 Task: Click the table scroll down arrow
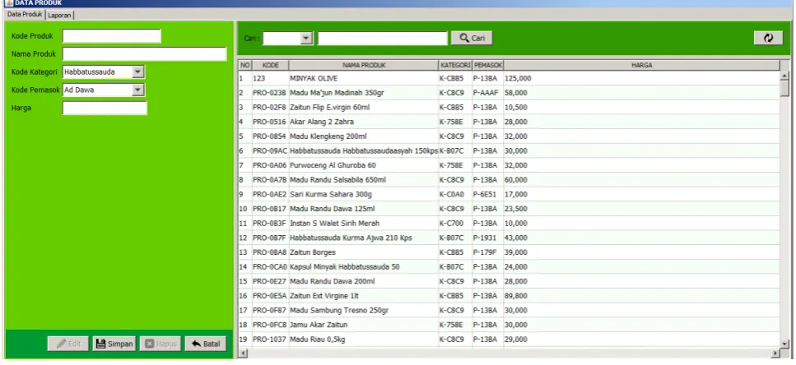point(784,343)
